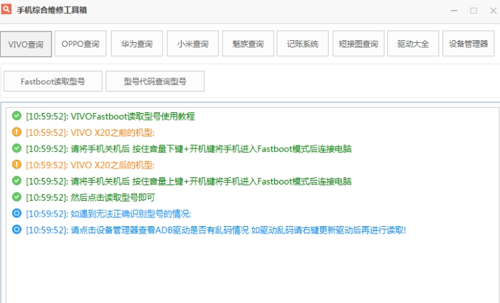Select the log line about 音量上键+开机键
This screenshot has height=303, width=500.
coord(189,181)
